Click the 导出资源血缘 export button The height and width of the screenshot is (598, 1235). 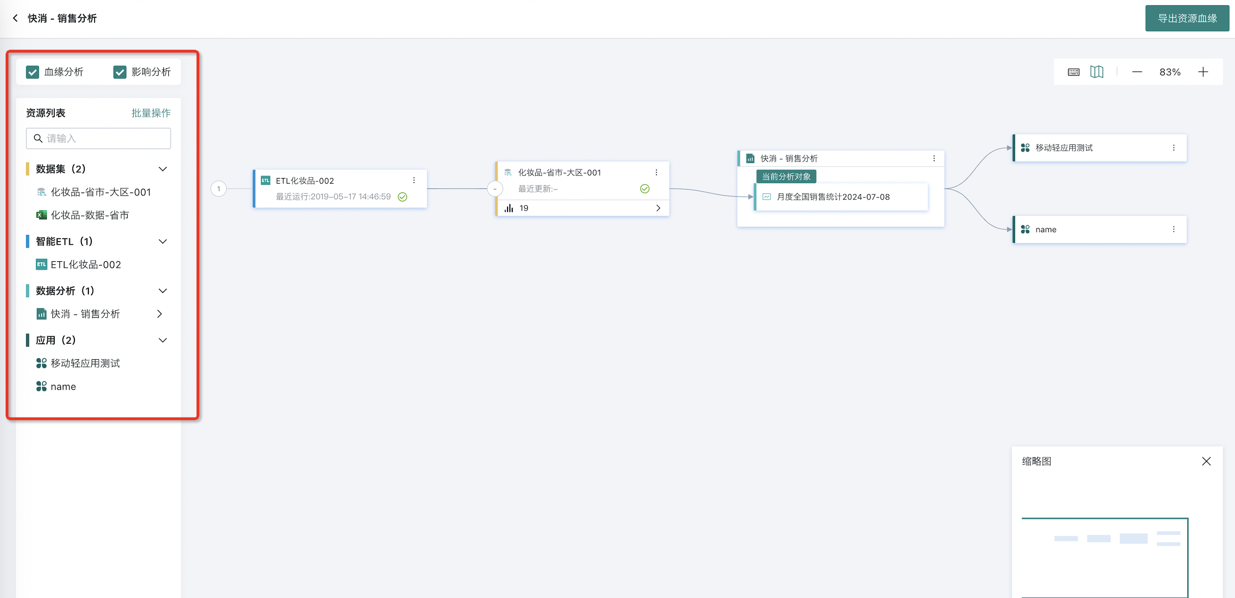1187,18
